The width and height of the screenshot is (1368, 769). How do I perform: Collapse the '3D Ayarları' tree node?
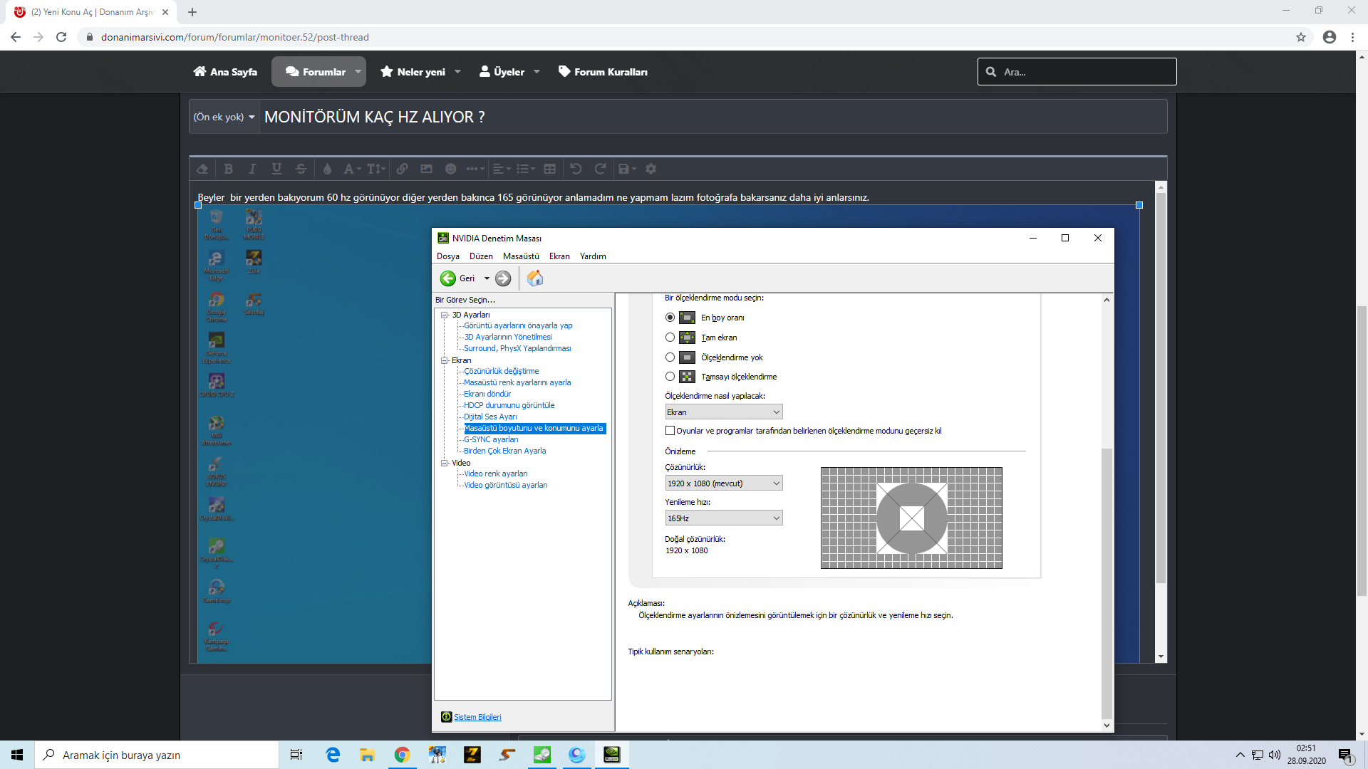point(445,315)
